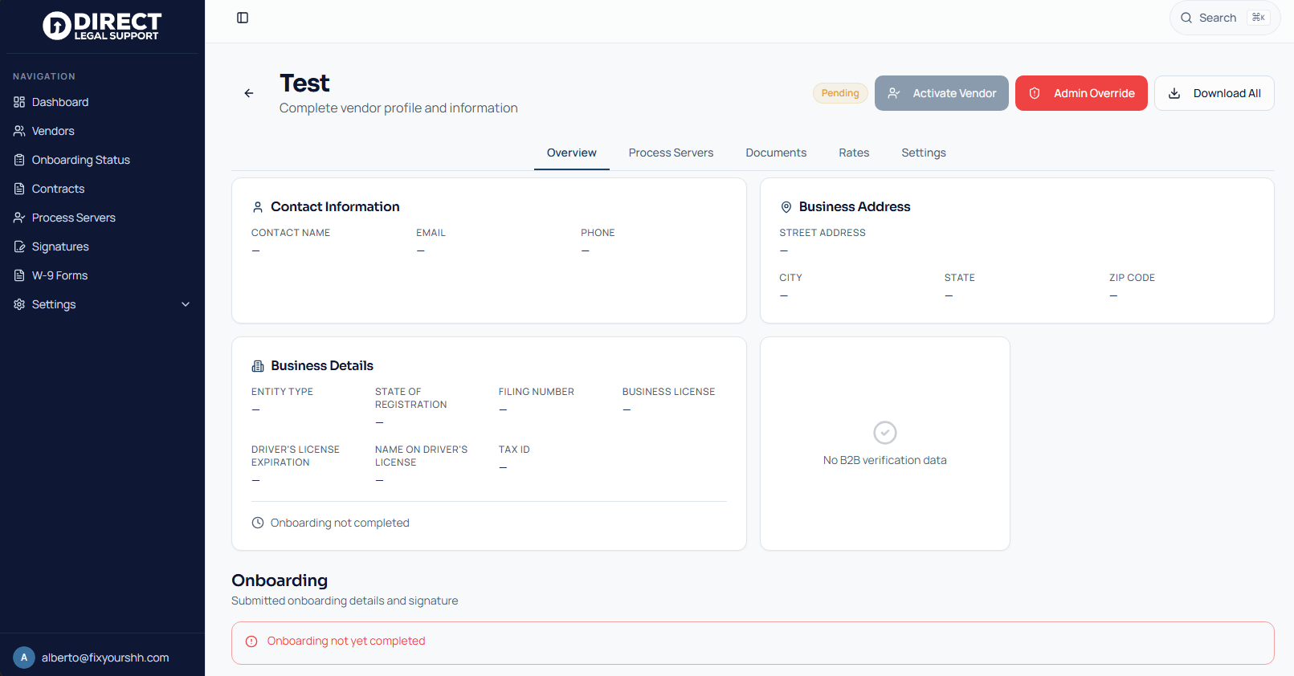Viewport: 1294px width, 676px height.
Task: Click the Dashboard grid icon
Action: tap(19, 102)
